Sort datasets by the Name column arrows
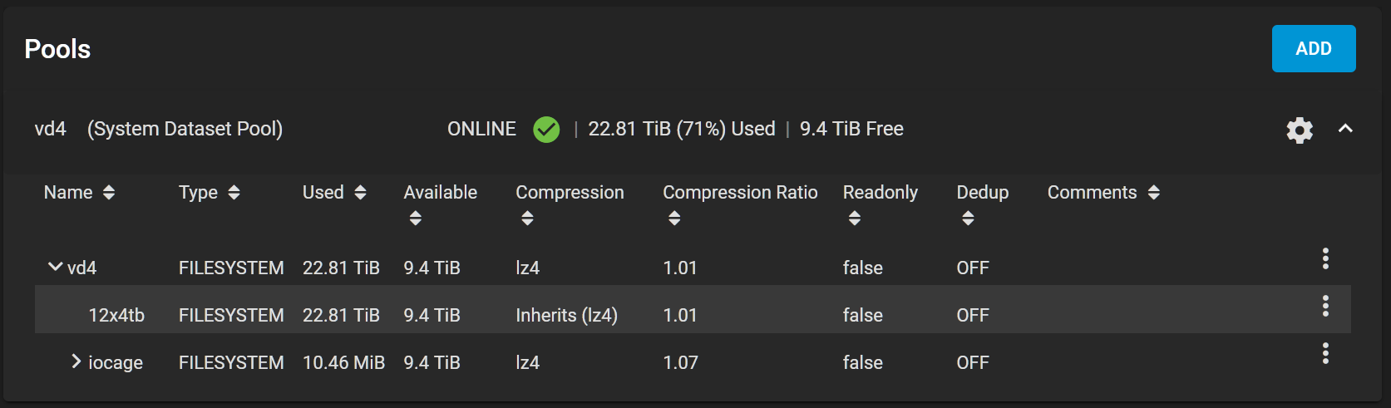Image resolution: width=1391 pixels, height=408 pixels. [x=108, y=193]
